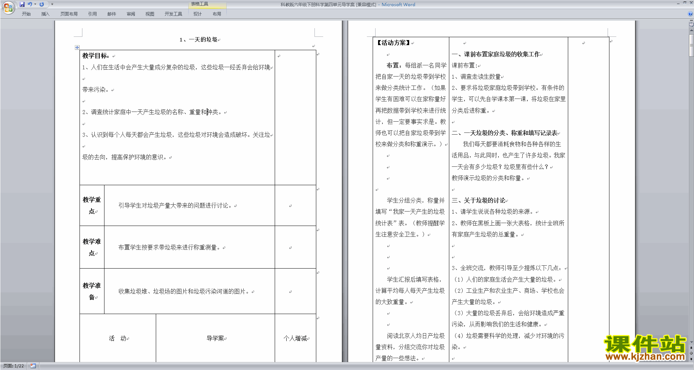The height and width of the screenshot is (370, 694).
Task: Open the table tools 设计 tab
Action: coord(197,14)
